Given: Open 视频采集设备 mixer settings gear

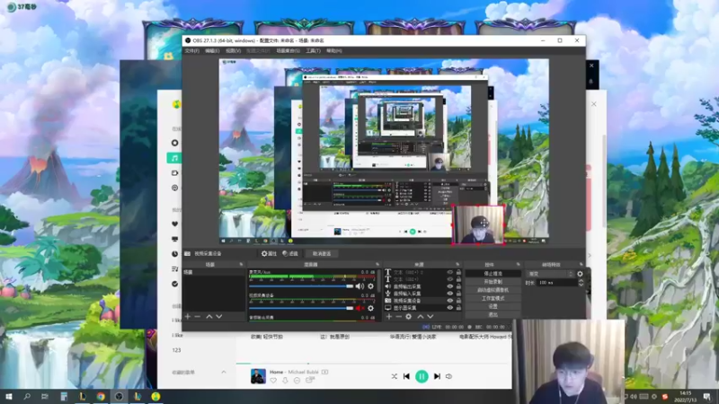Looking at the screenshot, I should 370,308.
